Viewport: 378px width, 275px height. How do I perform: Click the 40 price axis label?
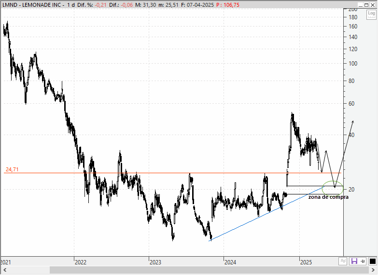click(x=351, y=135)
